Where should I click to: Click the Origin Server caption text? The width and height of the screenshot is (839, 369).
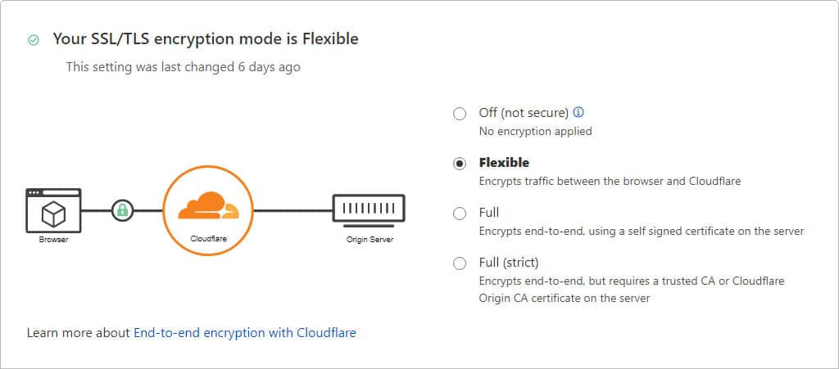click(369, 241)
